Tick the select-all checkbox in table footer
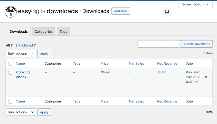Screen dimensions: 217x124 (10, 102)
